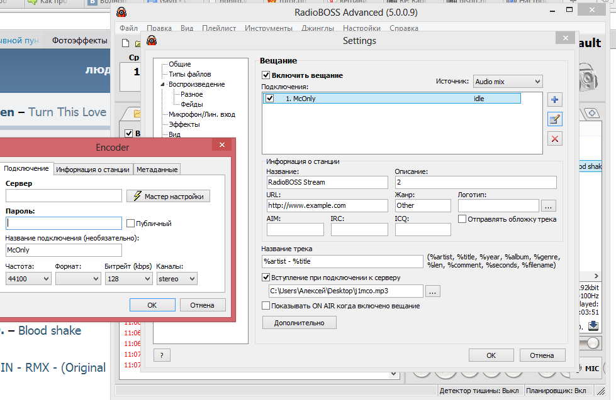Click Фотоэффекты in the browser window
The height and width of the screenshot is (400, 616).
(x=80, y=40)
